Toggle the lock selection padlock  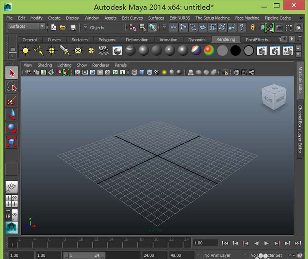253,27
